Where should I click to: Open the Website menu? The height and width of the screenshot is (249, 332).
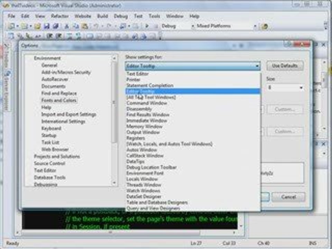point(83,16)
